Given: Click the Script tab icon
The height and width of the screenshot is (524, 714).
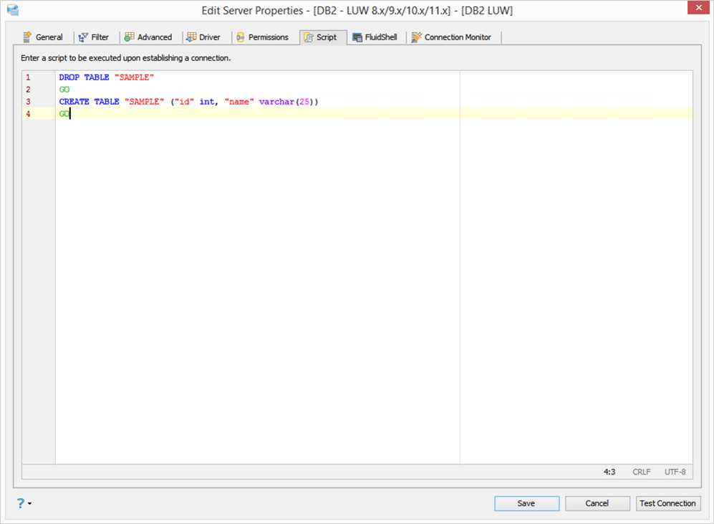Looking at the screenshot, I should (x=309, y=37).
